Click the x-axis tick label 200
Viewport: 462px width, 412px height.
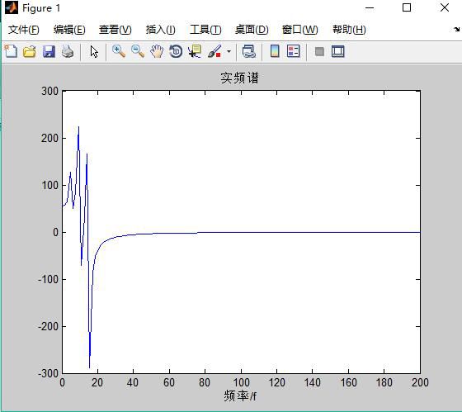point(420,383)
